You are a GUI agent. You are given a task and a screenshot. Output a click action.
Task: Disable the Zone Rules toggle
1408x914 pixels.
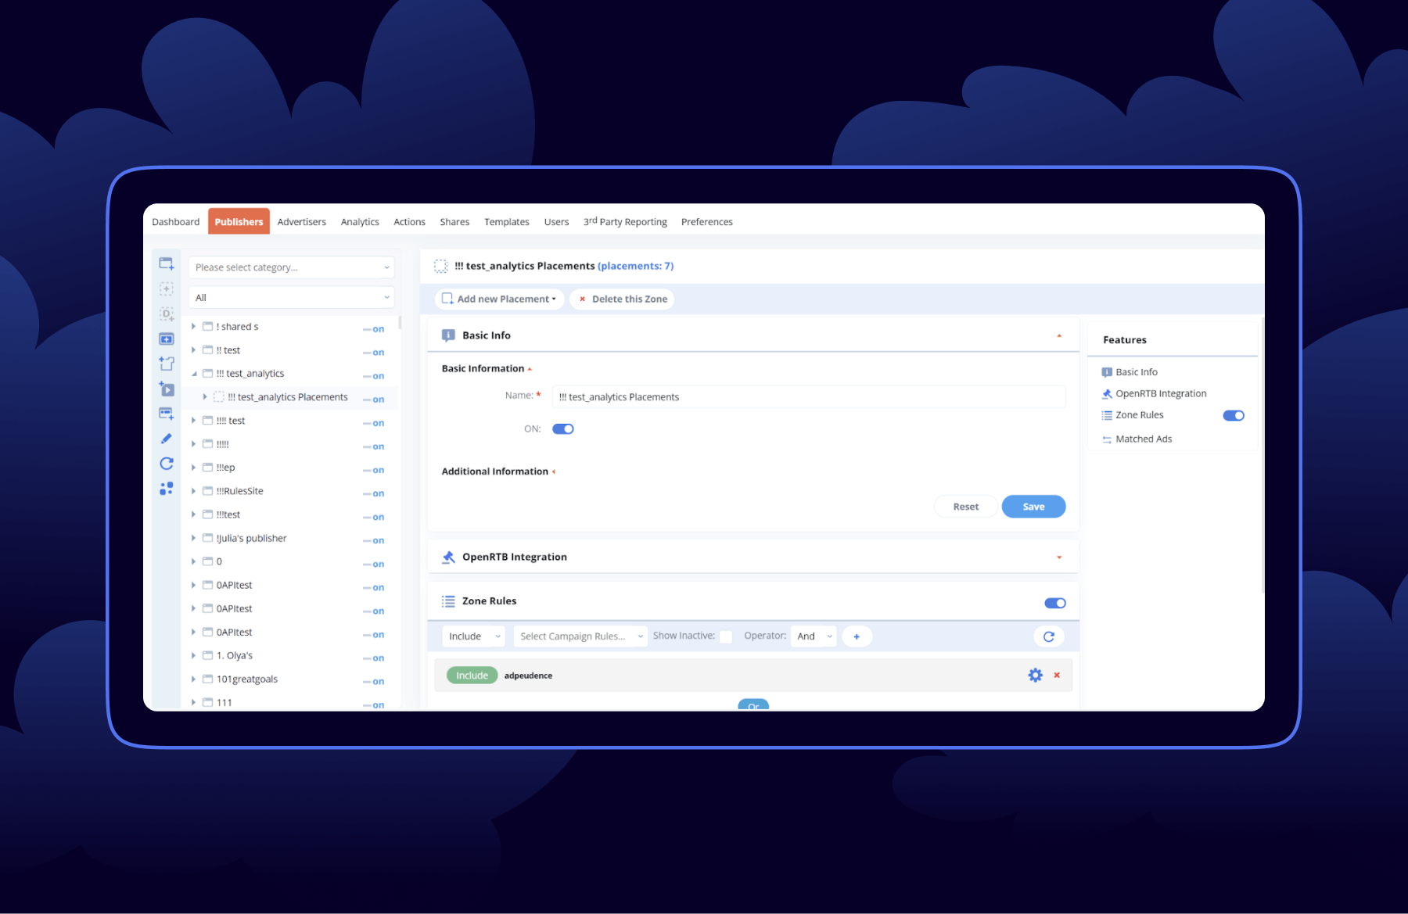1054,603
